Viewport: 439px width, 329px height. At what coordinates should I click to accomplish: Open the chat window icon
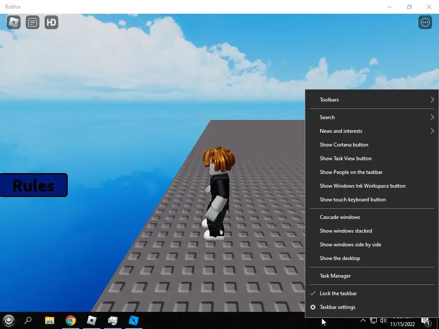[33, 22]
